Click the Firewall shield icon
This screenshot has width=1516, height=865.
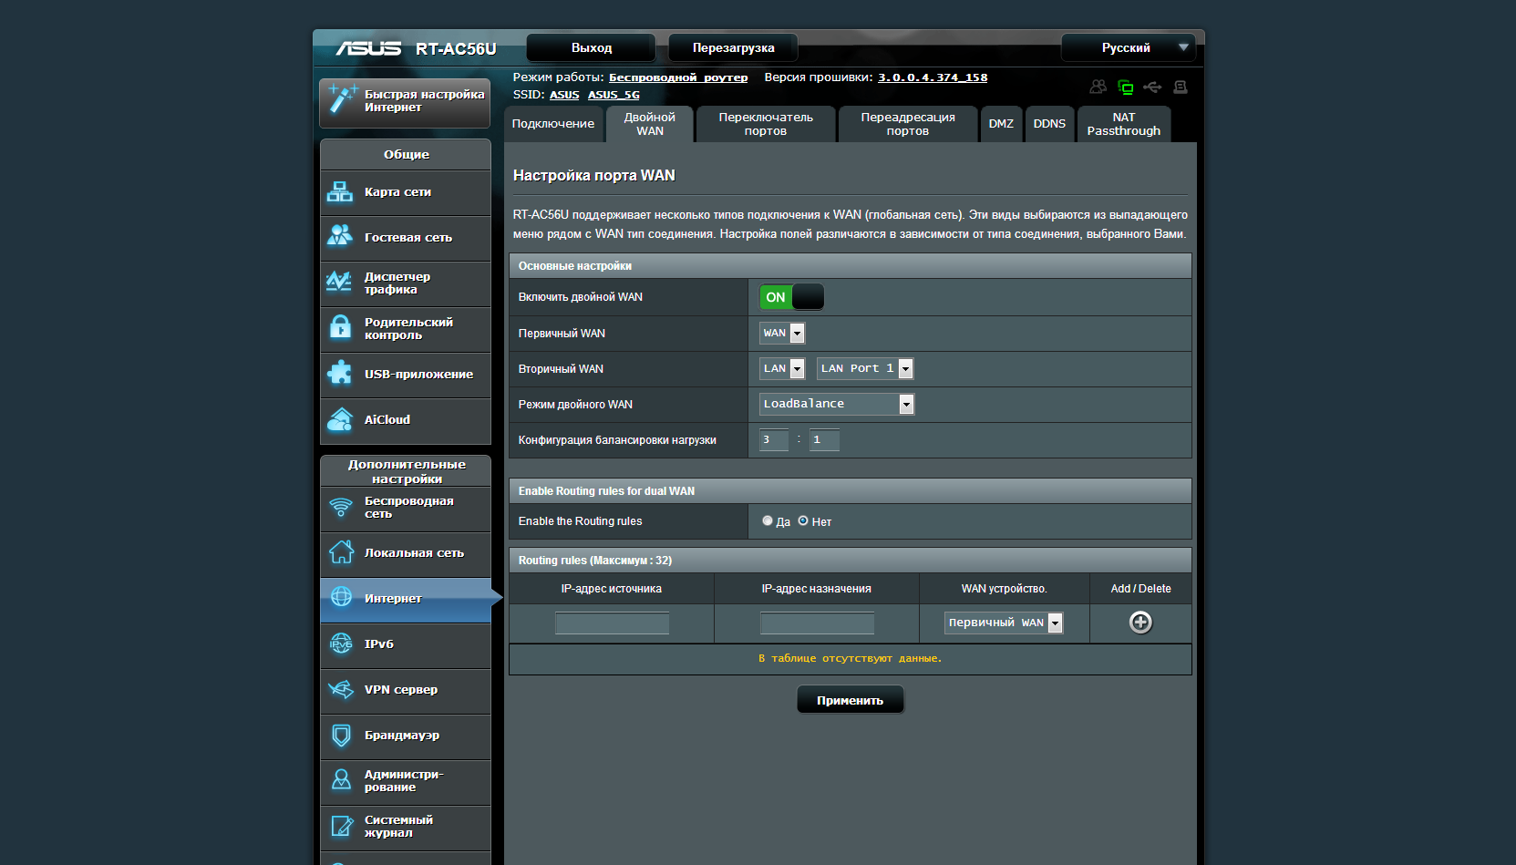coord(341,735)
